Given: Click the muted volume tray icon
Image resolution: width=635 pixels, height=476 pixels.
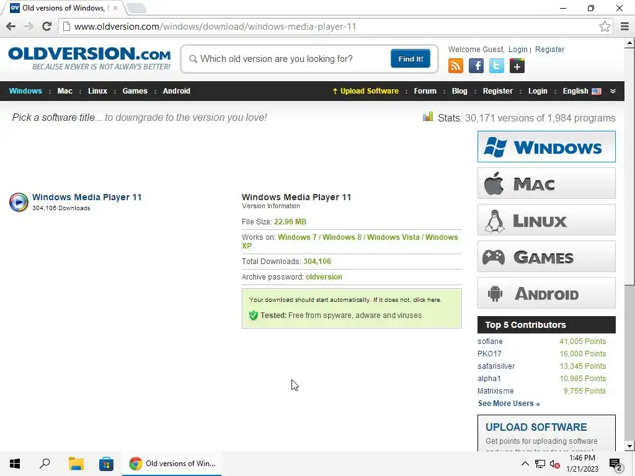Looking at the screenshot, I should point(555,464).
